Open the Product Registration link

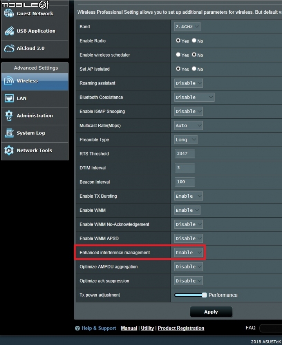181,328
